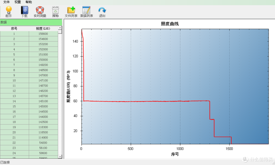Select the cell with value 151000

tap(43, 54)
